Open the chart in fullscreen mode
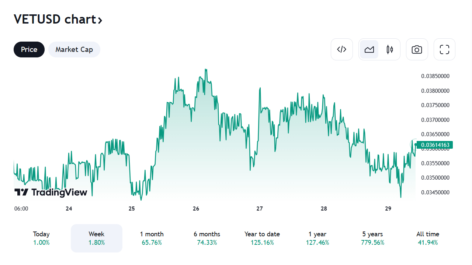 (444, 49)
